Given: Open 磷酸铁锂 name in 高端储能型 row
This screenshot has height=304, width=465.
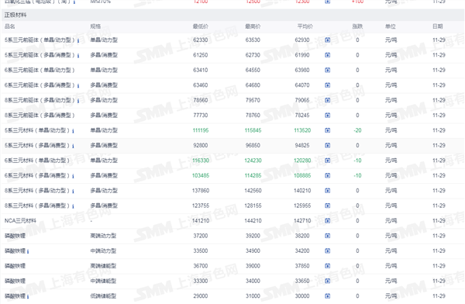Looking at the screenshot, I should 15,266.
